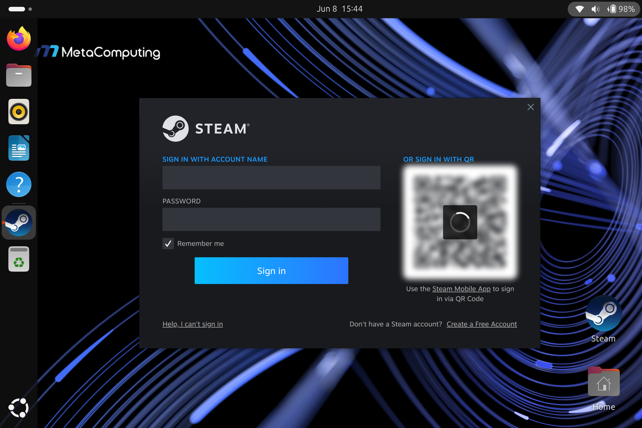Open the Help icon in the dock
This screenshot has width=642, height=428.
click(19, 185)
